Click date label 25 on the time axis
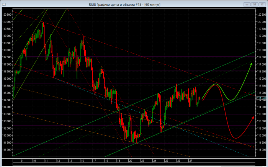The width and height of the screenshot is (268, 167). point(167,160)
